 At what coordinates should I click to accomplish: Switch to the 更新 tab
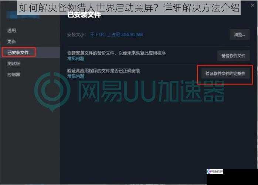(x=11, y=41)
